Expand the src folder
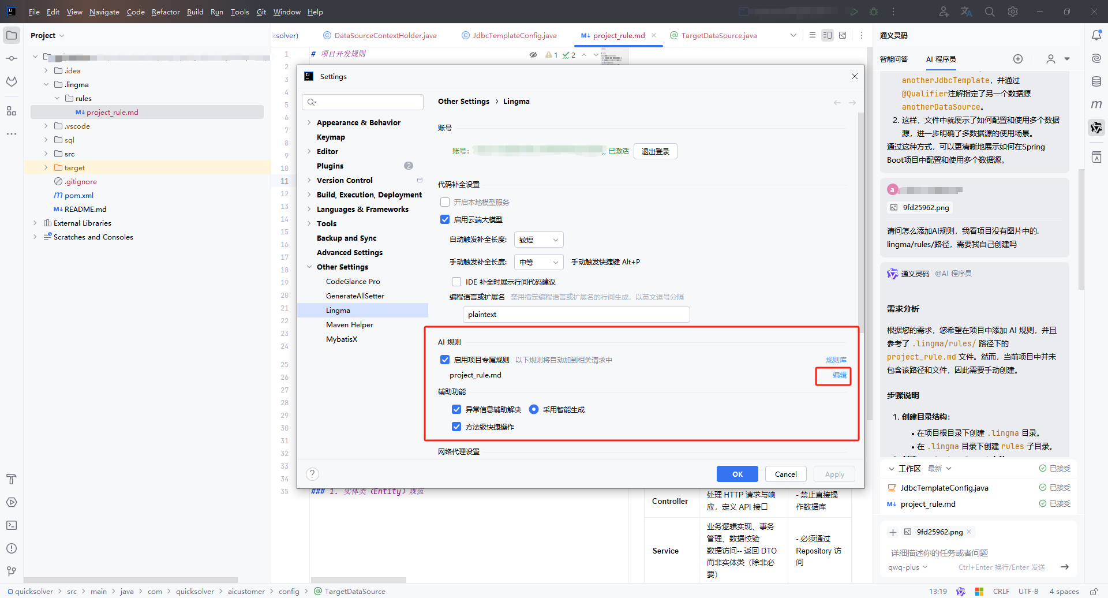 point(46,154)
